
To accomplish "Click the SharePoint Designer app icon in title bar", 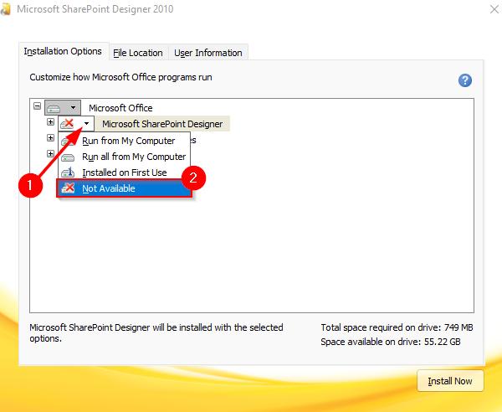I will click(6, 9).
